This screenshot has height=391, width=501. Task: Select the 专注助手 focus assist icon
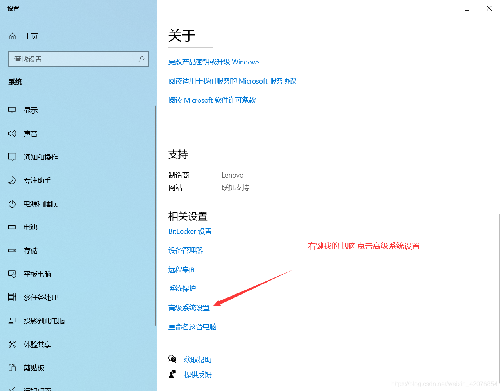pyautogui.click(x=12, y=180)
